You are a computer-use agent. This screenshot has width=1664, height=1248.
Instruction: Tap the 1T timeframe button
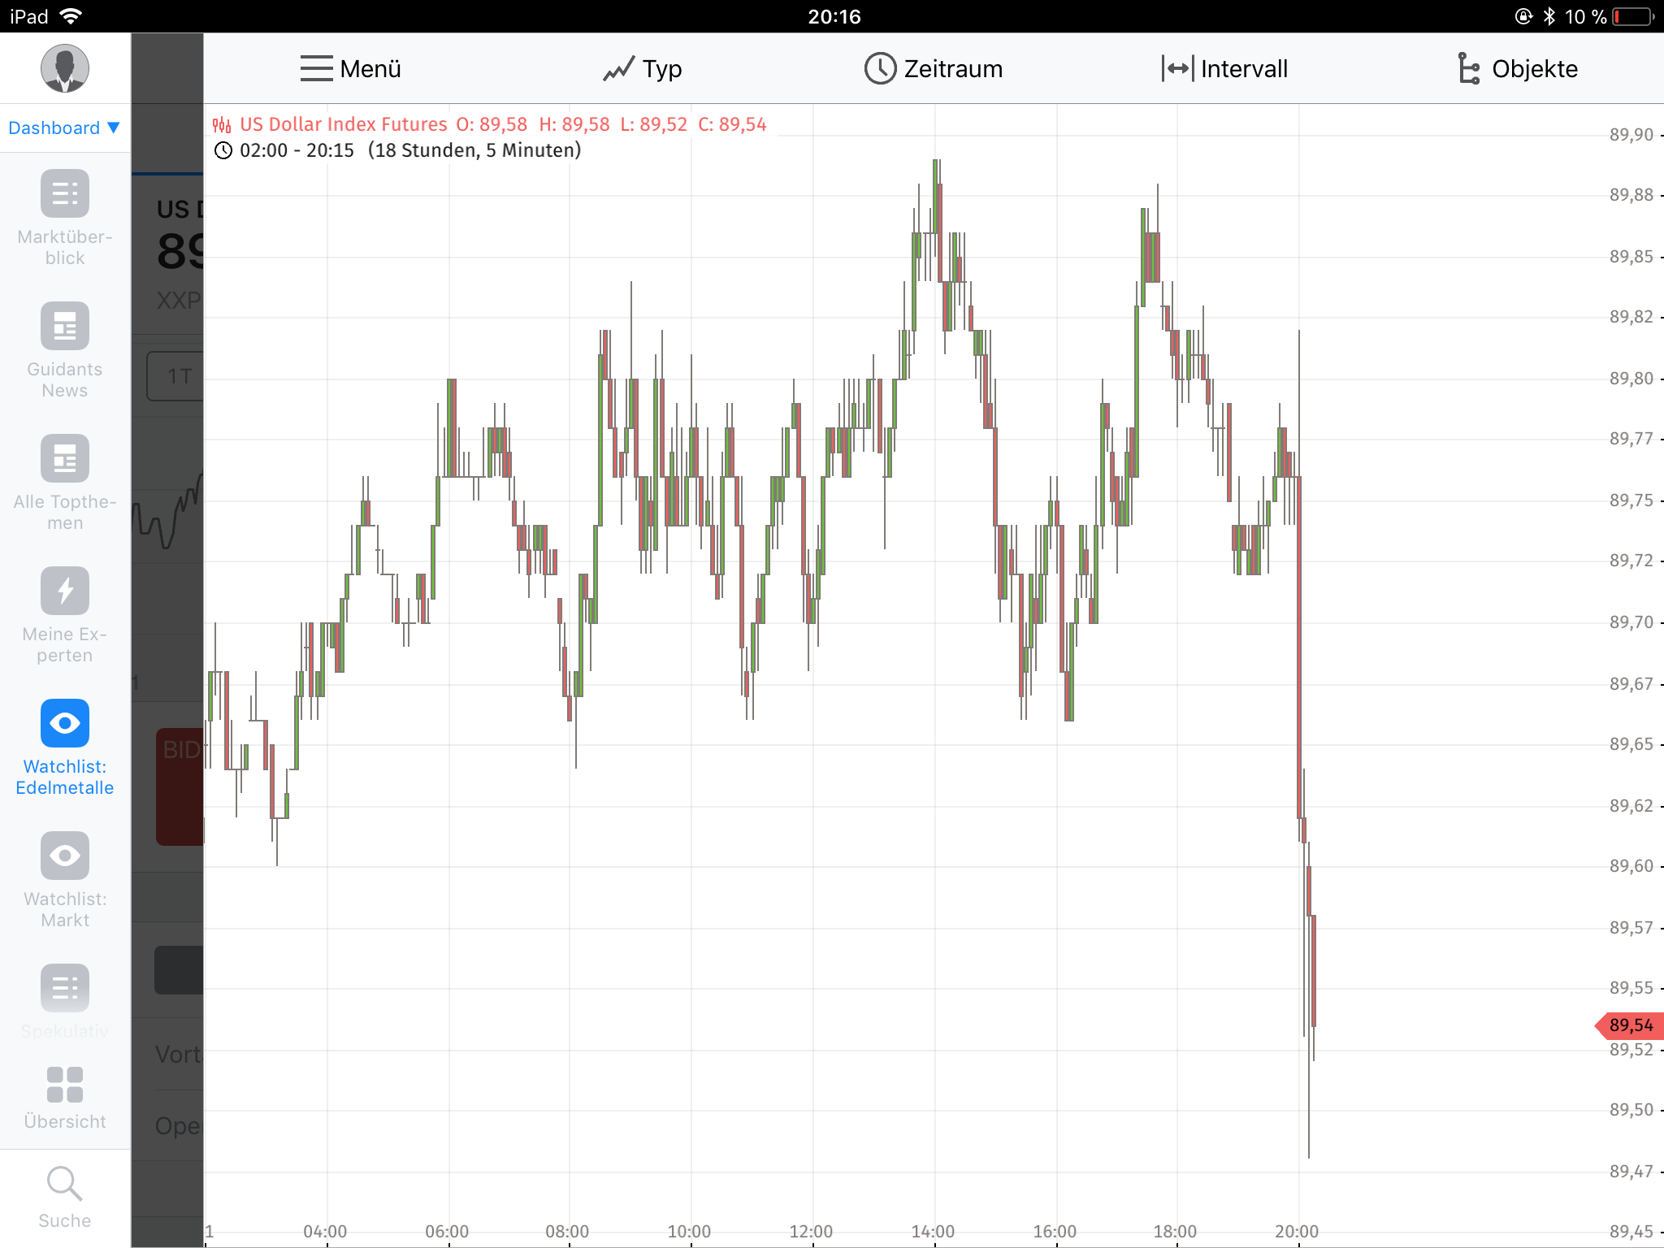[178, 376]
